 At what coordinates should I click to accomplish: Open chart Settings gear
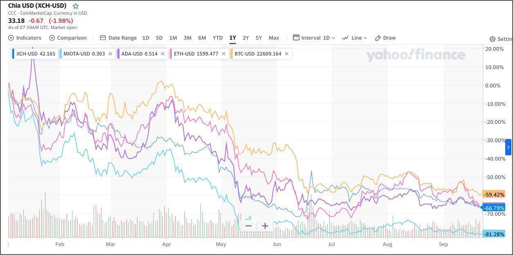click(x=493, y=39)
